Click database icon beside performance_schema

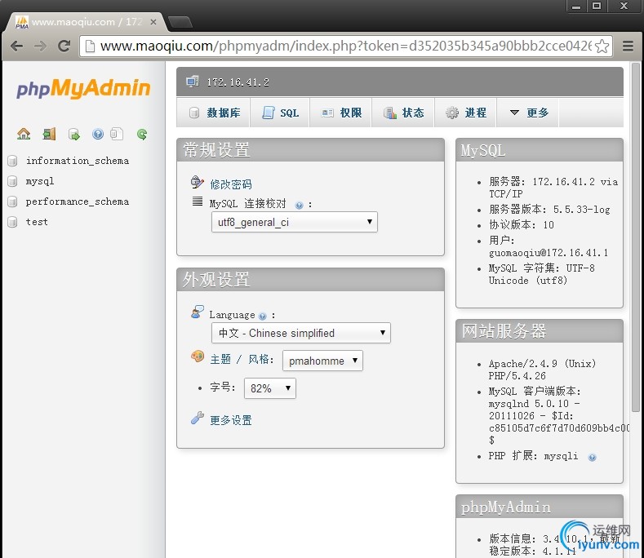click(x=13, y=201)
